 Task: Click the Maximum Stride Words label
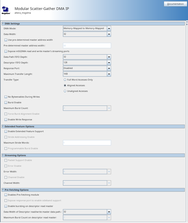(16, 143)
